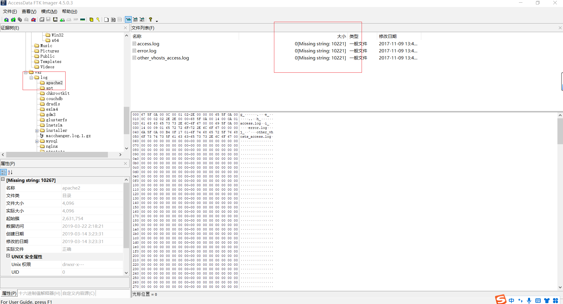Open the IME soft keyboard icon
The width and height of the screenshot is (563, 304).
(538, 300)
